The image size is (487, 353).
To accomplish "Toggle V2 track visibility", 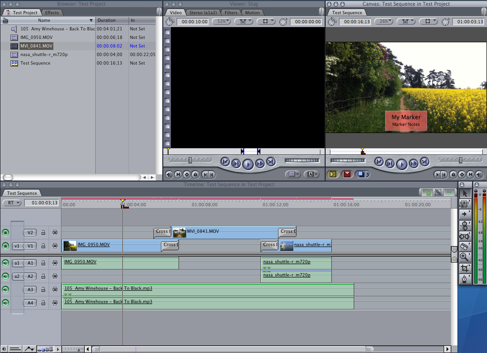I will pos(5,232).
